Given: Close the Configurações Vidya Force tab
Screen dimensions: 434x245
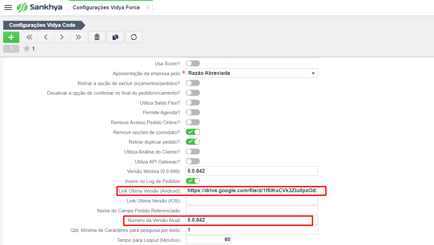Looking at the screenshot, I should click(148, 7).
